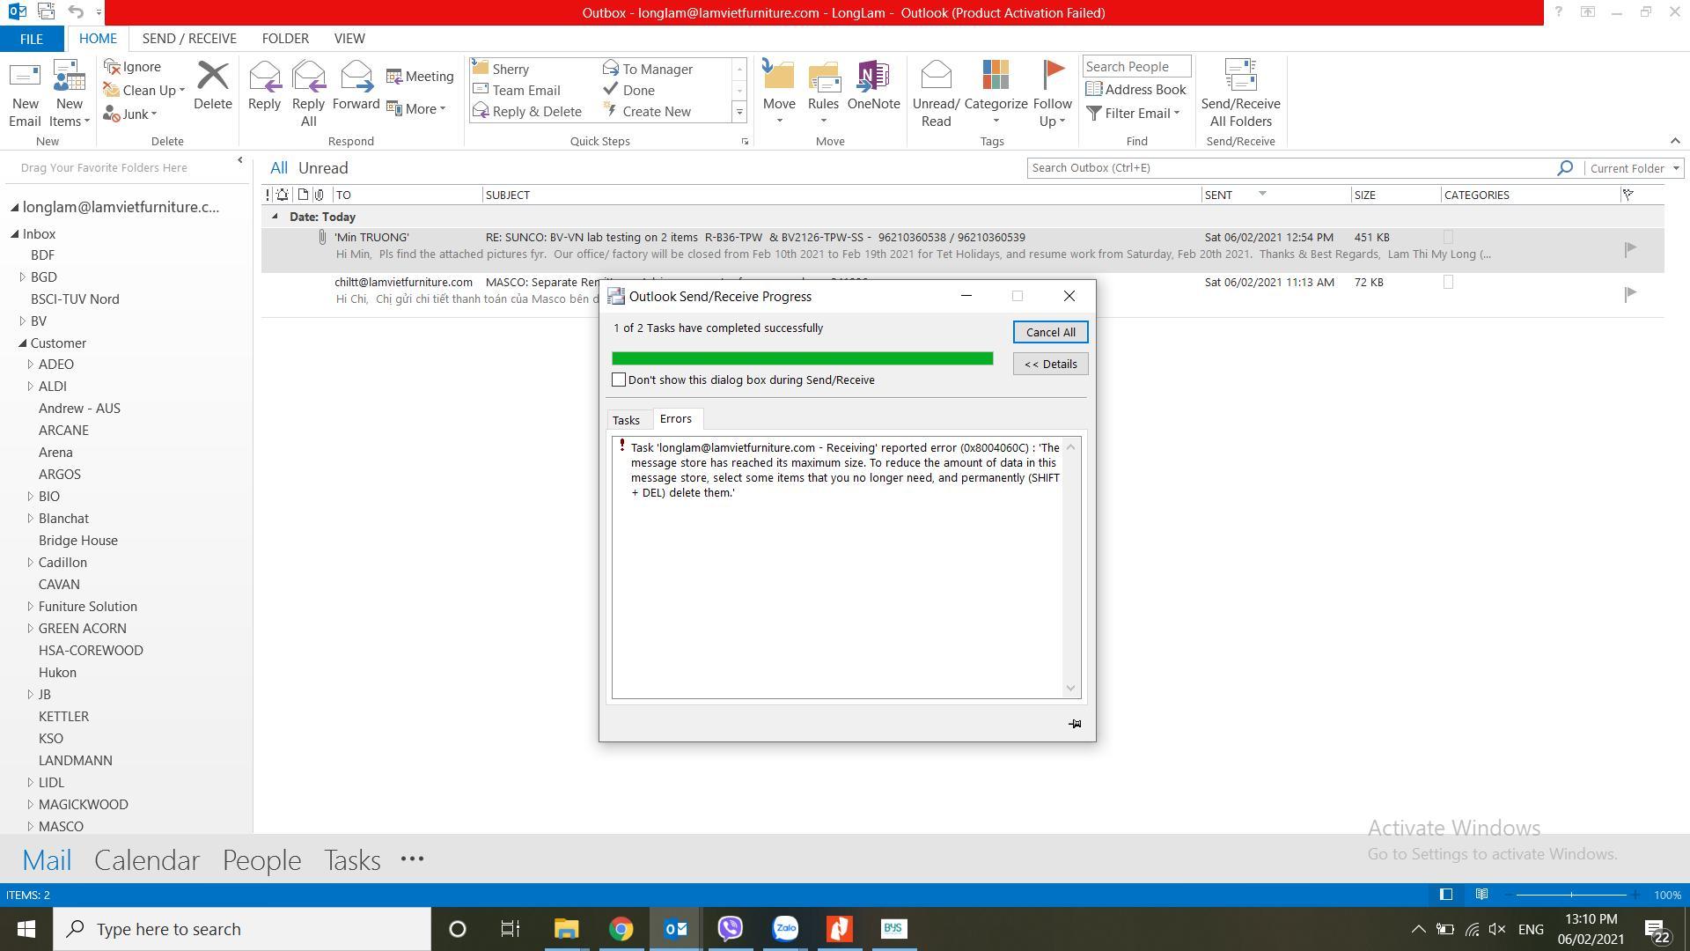Toggle category box for Min TRUONG email
1690x951 pixels.
pos(1449,238)
